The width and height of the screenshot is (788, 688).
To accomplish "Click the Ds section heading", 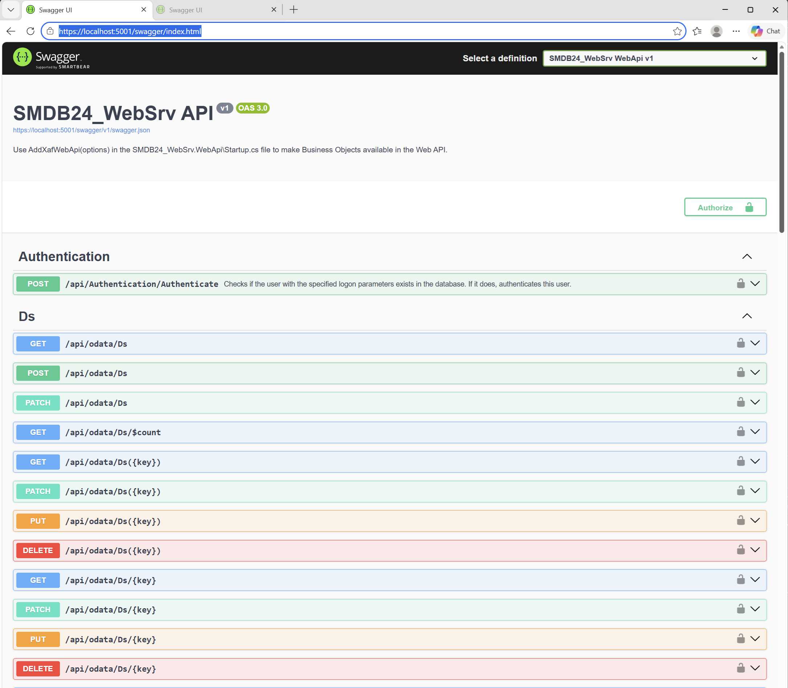I will coord(27,316).
